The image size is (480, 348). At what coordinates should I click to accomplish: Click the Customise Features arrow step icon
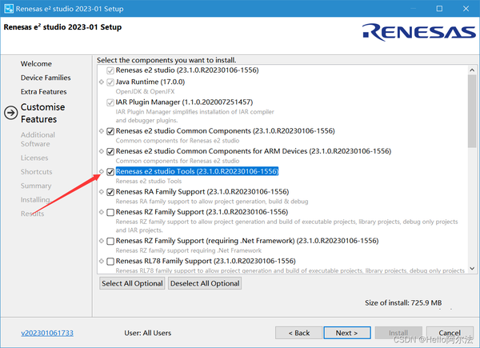click(10, 113)
